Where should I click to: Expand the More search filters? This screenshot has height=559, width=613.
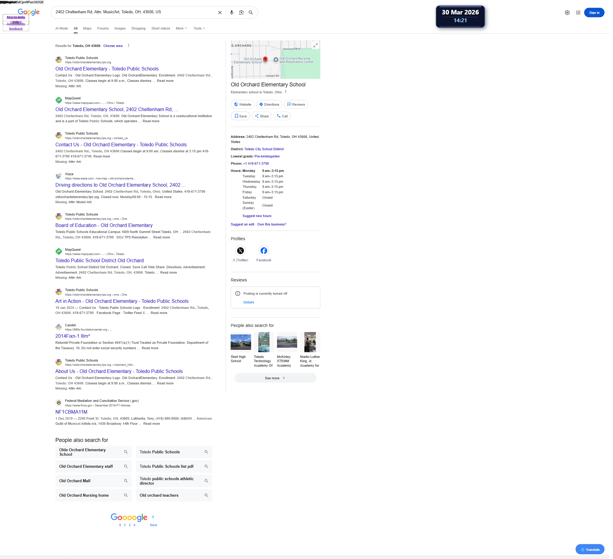181,28
